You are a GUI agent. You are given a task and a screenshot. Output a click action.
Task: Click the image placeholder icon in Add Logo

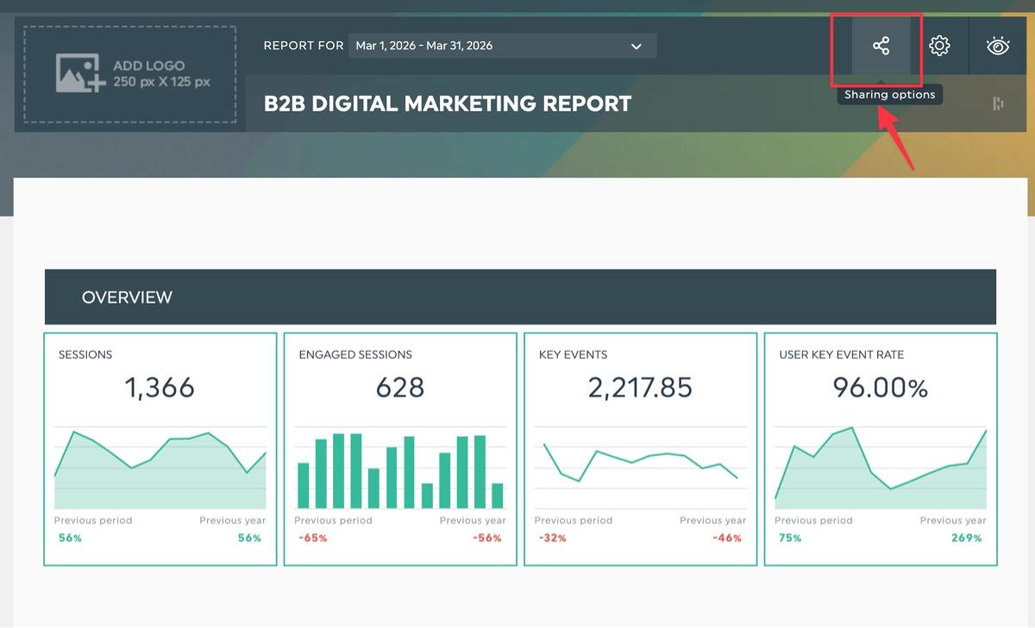pos(80,73)
